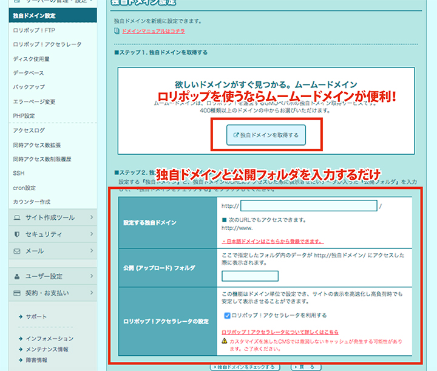Click 公開 (アップロード) フォルダ label cell
Screen dimensions: 437x371
point(168,268)
